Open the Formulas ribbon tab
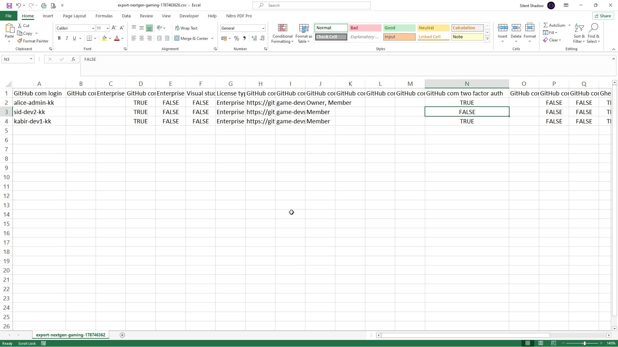The height and width of the screenshot is (347, 618). click(104, 16)
